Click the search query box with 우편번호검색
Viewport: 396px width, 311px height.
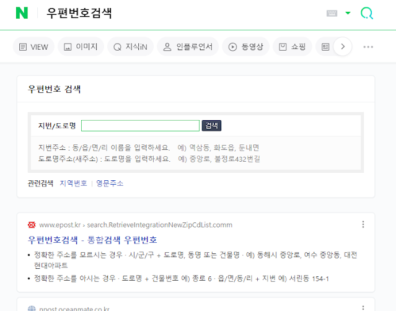[79, 13]
